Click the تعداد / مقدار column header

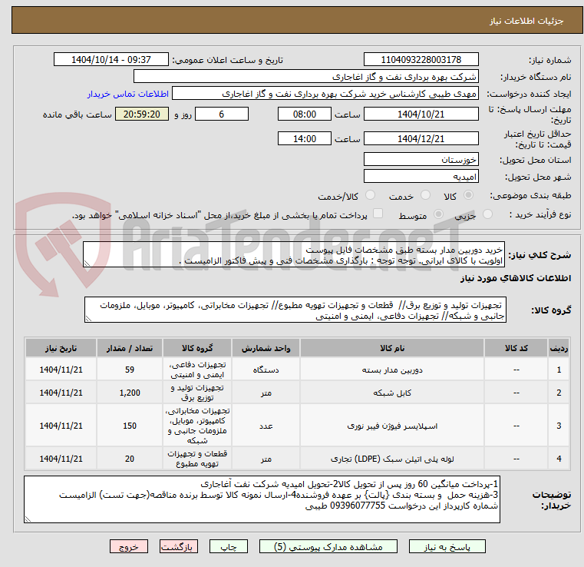[x=129, y=348]
